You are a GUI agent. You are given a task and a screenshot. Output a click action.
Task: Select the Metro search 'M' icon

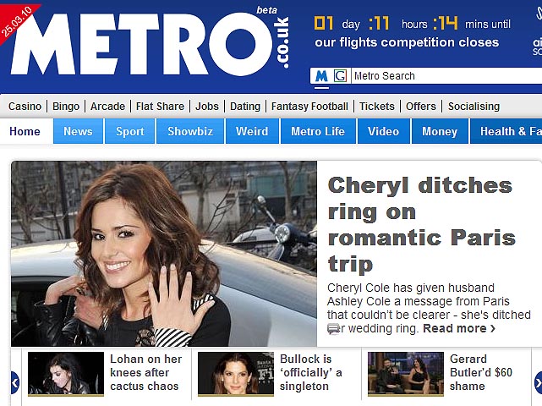click(x=321, y=76)
